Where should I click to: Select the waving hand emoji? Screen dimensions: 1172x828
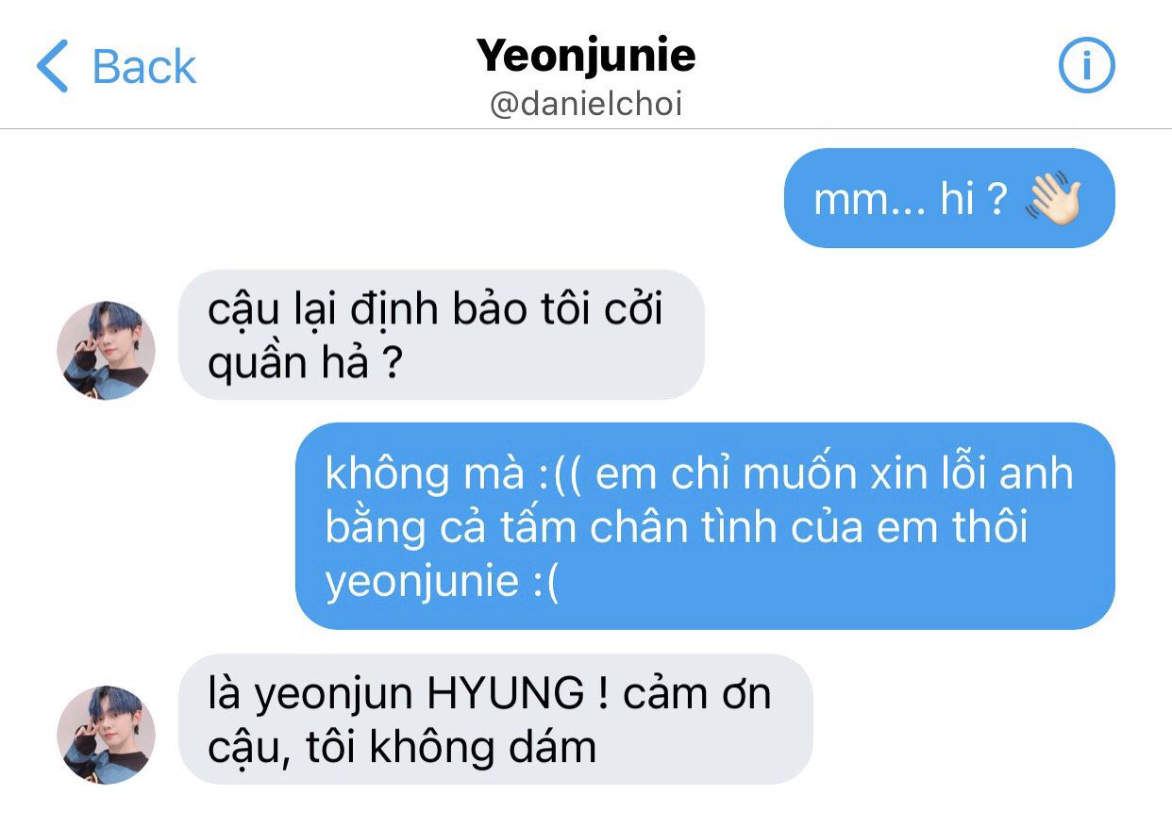click(x=1053, y=198)
